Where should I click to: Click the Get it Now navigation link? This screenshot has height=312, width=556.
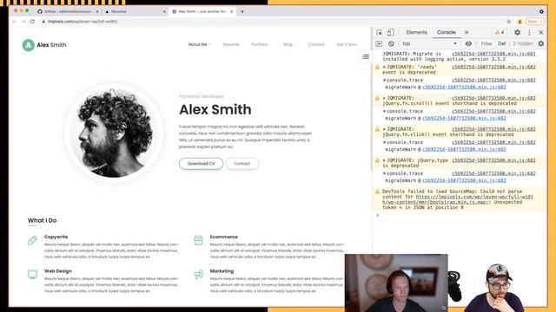click(347, 44)
